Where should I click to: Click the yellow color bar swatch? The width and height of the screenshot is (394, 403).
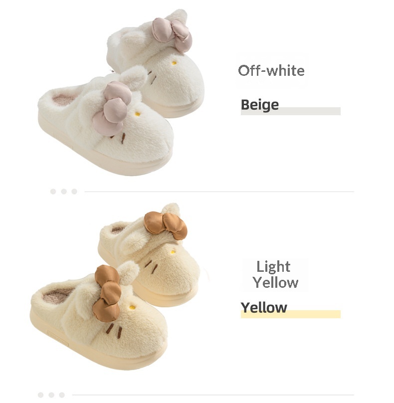point(291,314)
